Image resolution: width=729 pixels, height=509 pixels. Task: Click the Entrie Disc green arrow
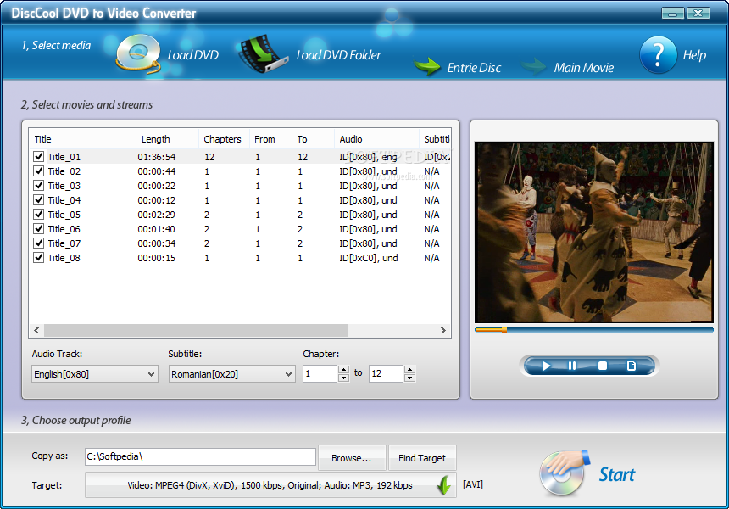point(426,66)
